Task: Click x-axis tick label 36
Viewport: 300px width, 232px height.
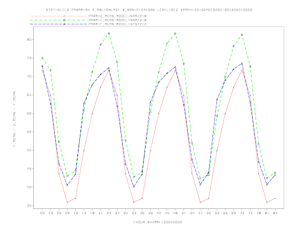Action: click(142, 213)
